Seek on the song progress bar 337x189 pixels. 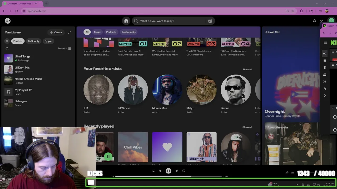[168, 176]
